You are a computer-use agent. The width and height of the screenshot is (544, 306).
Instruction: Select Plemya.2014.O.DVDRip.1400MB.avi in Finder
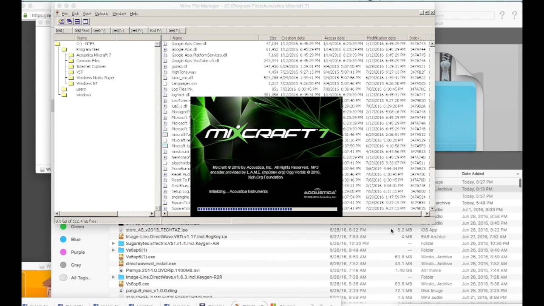[162, 270]
